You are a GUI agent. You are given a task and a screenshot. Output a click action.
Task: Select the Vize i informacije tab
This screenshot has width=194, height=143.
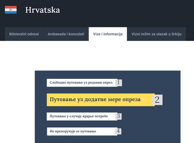(x=108, y=34)
